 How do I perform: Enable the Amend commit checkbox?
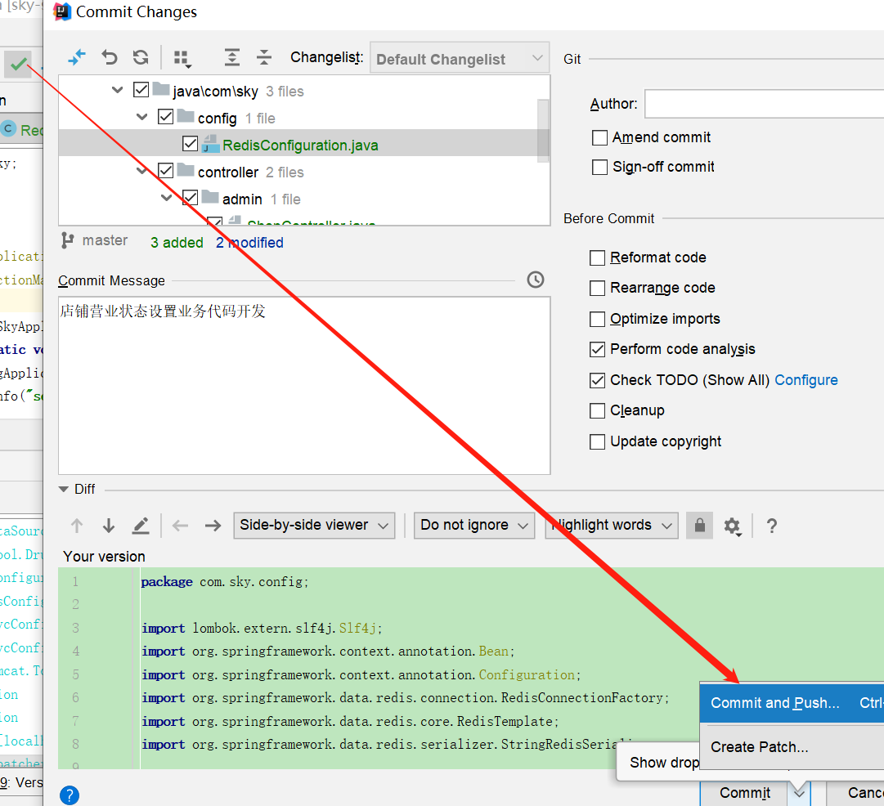click(600, 137)
